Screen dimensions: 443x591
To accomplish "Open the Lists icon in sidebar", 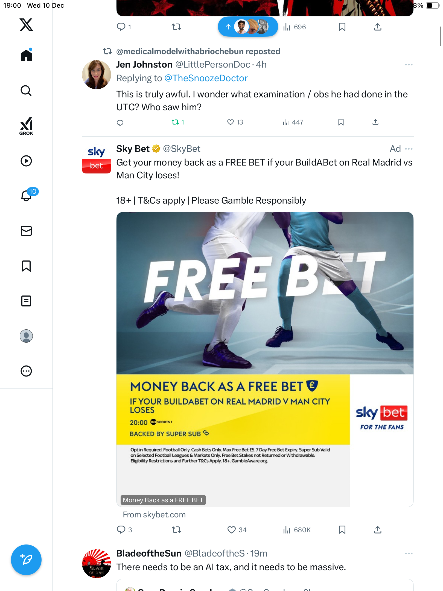I will click(26, 301).
